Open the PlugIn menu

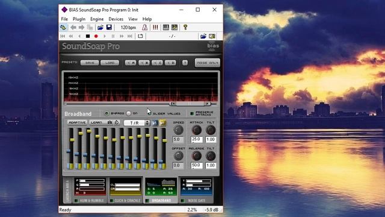79,19
